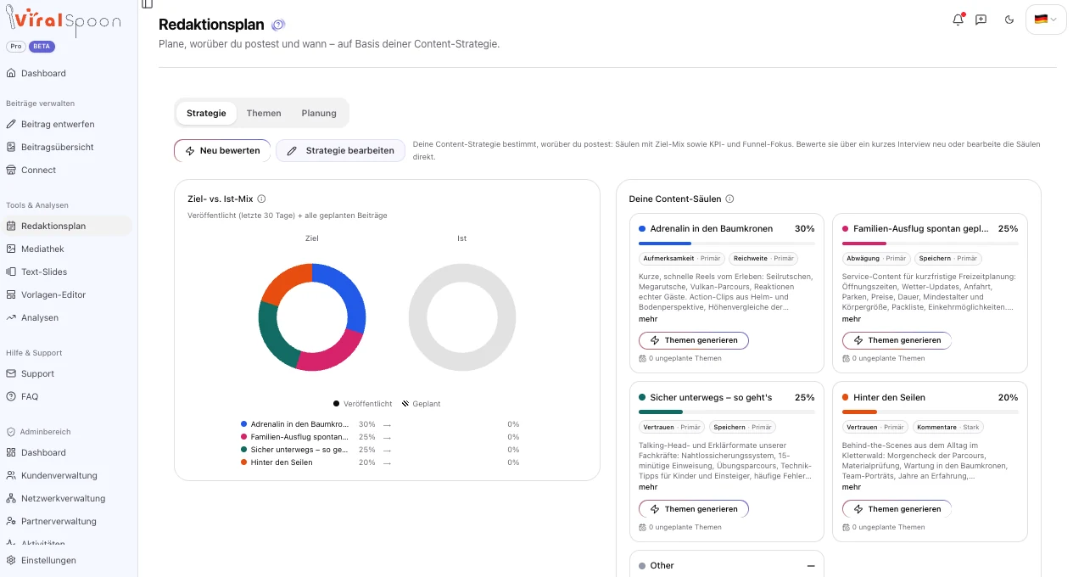Click the Pro badge under logo

[x=17, y=47]
